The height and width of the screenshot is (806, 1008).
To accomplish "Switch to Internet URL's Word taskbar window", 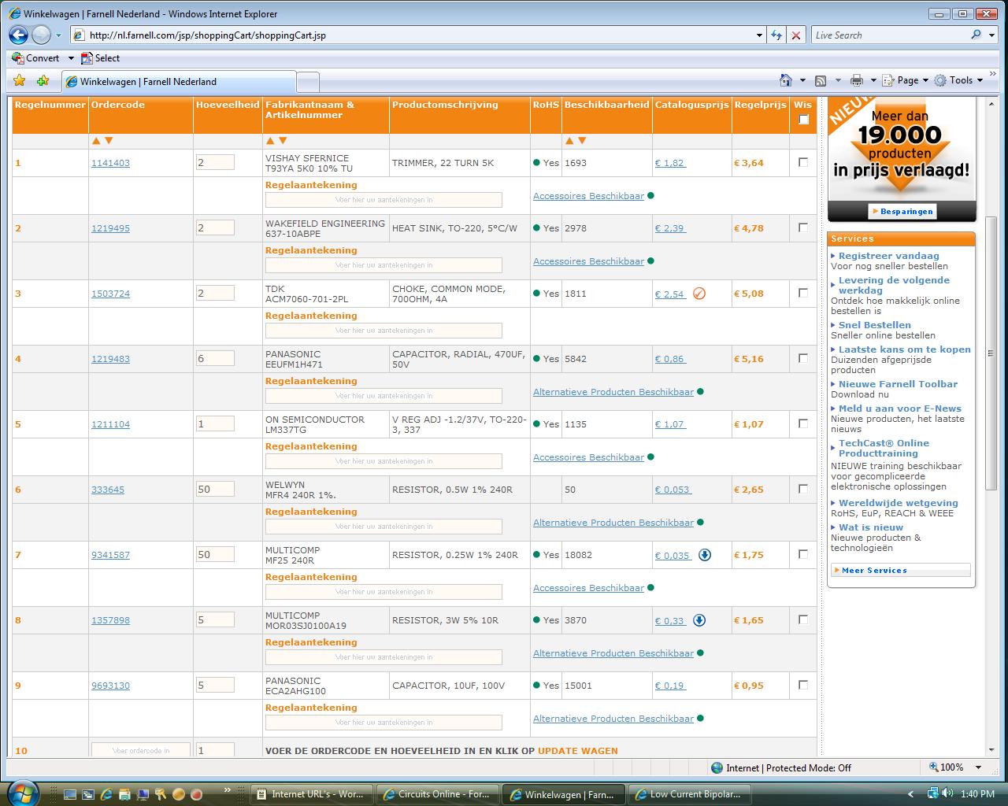I will pos(312,794).
